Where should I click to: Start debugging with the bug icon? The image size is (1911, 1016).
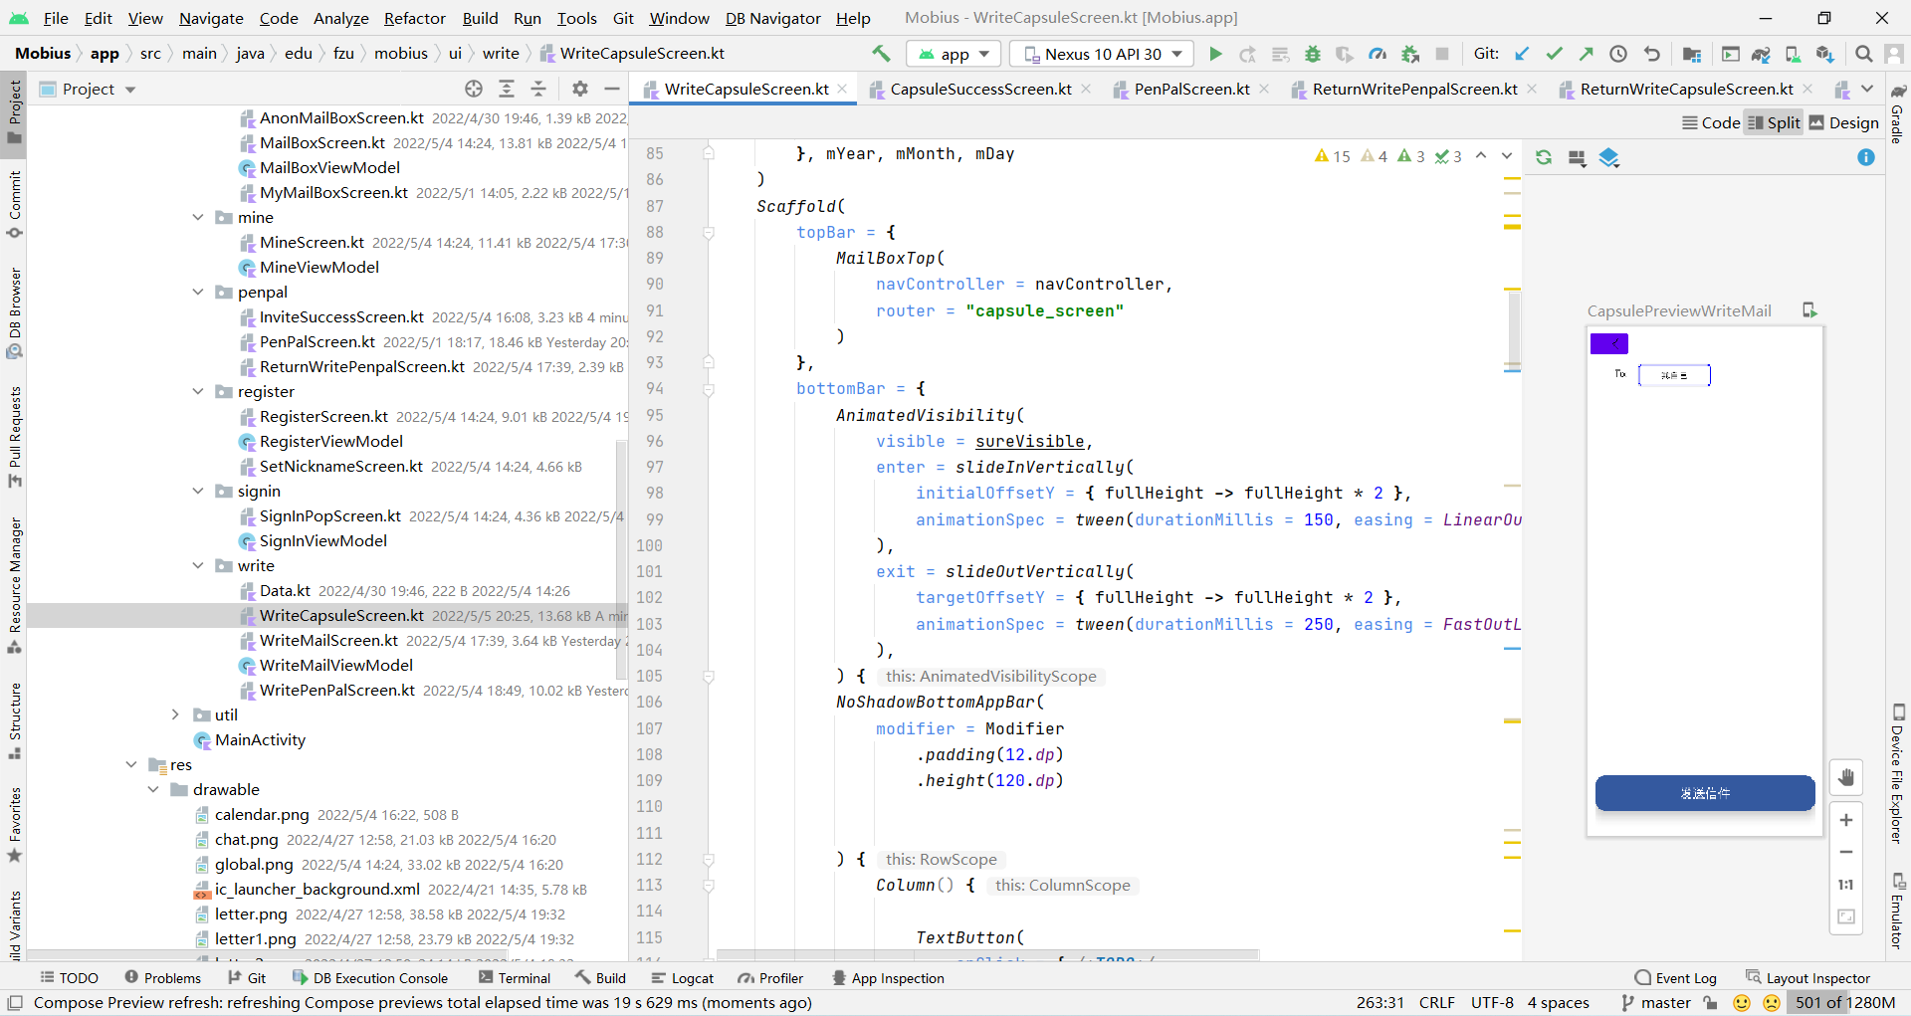[1313, 54]
